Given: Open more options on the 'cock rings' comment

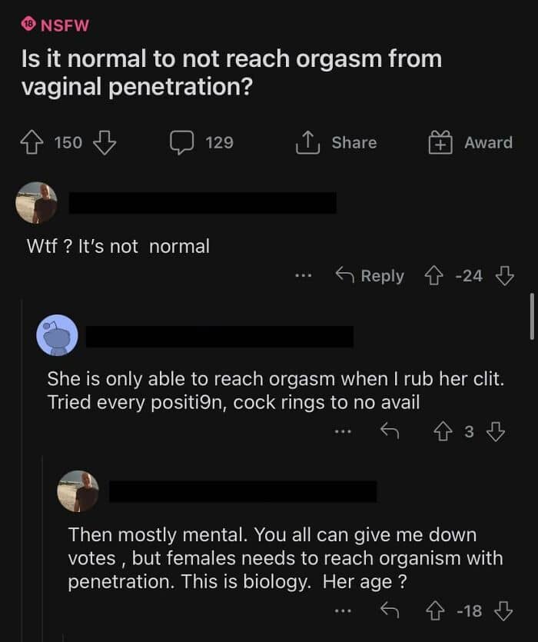Looking at the screenshot, I should pyautogui.click(x=342, y=432).
